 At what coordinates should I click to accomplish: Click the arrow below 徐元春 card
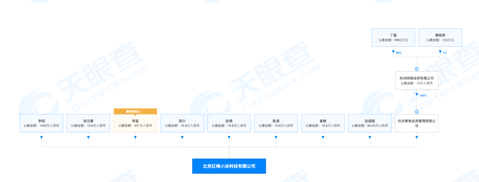pyautogui.click(x=88, y=137)
